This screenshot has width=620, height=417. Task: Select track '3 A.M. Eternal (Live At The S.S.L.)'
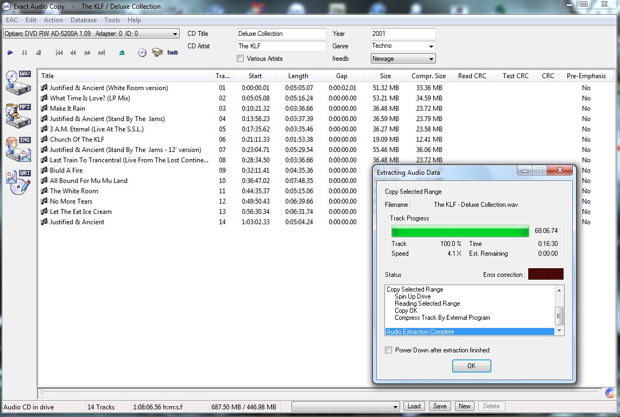(97, 129)
